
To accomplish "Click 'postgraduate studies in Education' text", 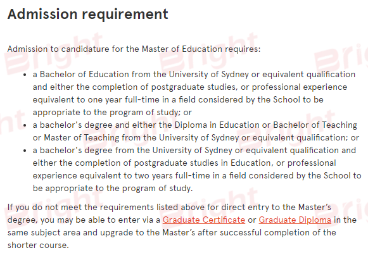I will (202, 163).
